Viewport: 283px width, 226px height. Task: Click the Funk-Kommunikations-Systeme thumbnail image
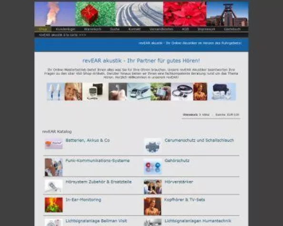tap(54, 167)
